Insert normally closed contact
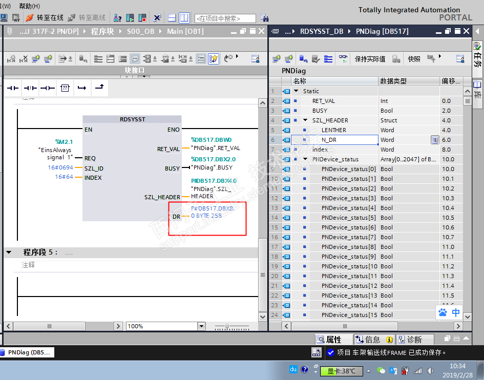Screen dimensions: 484x380 [30, 88]
